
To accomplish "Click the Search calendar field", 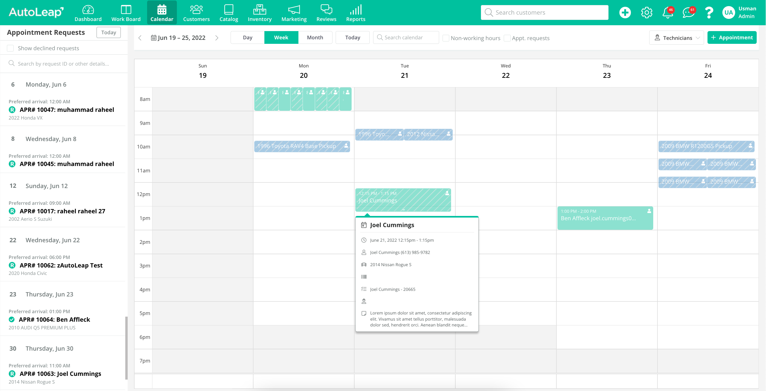I will coord(406,37).
